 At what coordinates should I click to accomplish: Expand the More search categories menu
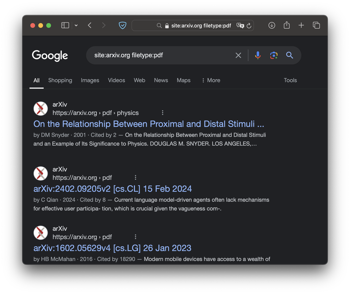211,80
